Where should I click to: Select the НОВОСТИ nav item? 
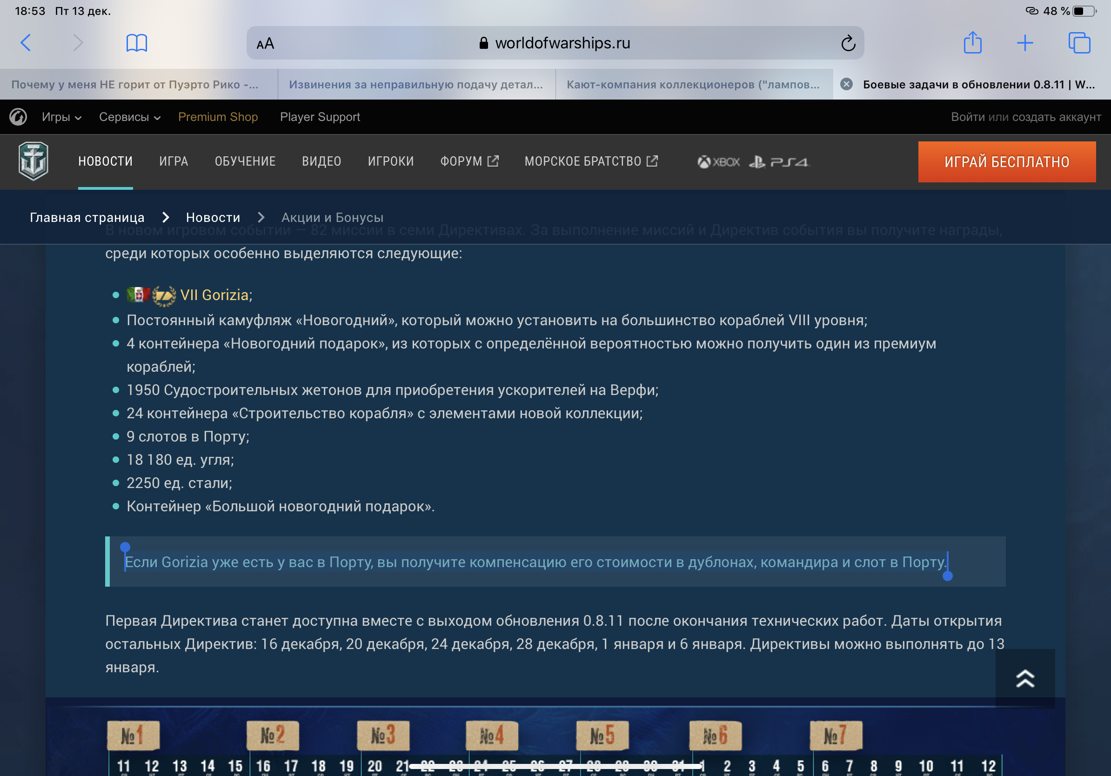pyautogui.click(x=106, y=161)
